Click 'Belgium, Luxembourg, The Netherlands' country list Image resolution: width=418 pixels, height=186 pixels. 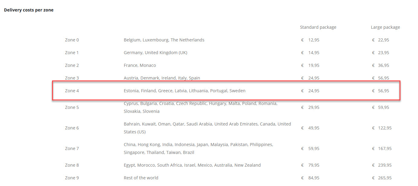point(164,40)
